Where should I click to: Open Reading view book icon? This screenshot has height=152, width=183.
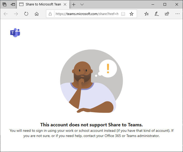(x=123, y=14)
